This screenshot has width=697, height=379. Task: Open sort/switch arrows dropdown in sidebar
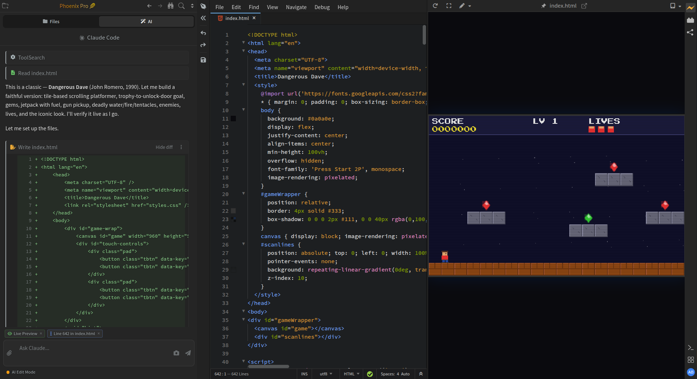coord(192,6)
